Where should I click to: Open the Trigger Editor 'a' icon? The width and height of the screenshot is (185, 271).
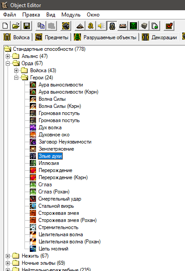coord(91,26)
